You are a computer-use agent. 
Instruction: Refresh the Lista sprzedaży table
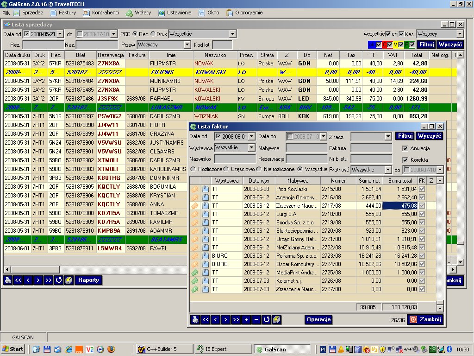59,280
